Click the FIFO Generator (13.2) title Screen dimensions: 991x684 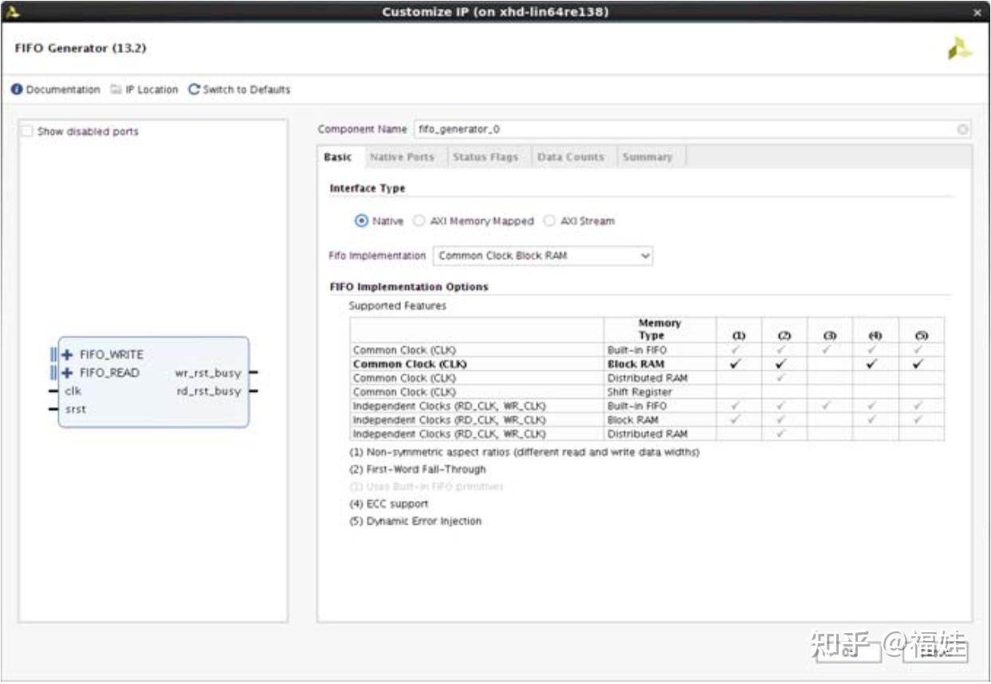click(x=81, y=49)
